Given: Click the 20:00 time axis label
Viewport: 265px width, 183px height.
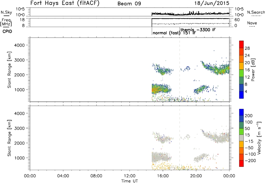Looking at the screenshot, I should click(x=196, y=176).
